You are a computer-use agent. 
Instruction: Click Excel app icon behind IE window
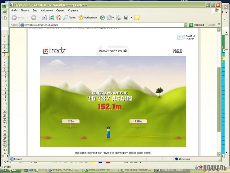[4, 6]
